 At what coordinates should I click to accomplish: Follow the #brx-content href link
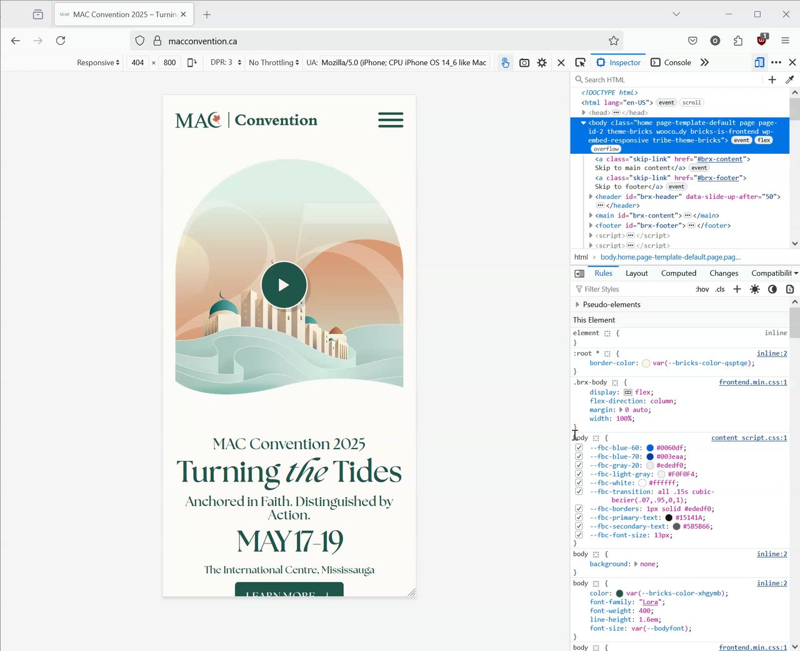point(719,159)
